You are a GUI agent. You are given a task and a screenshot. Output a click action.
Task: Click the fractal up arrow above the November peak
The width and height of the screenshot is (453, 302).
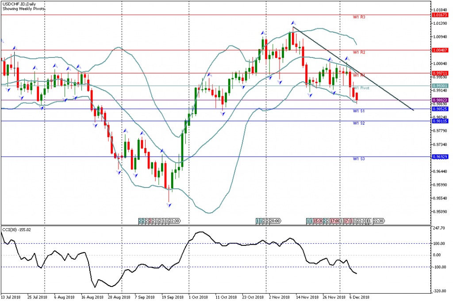tap(293, 23)
